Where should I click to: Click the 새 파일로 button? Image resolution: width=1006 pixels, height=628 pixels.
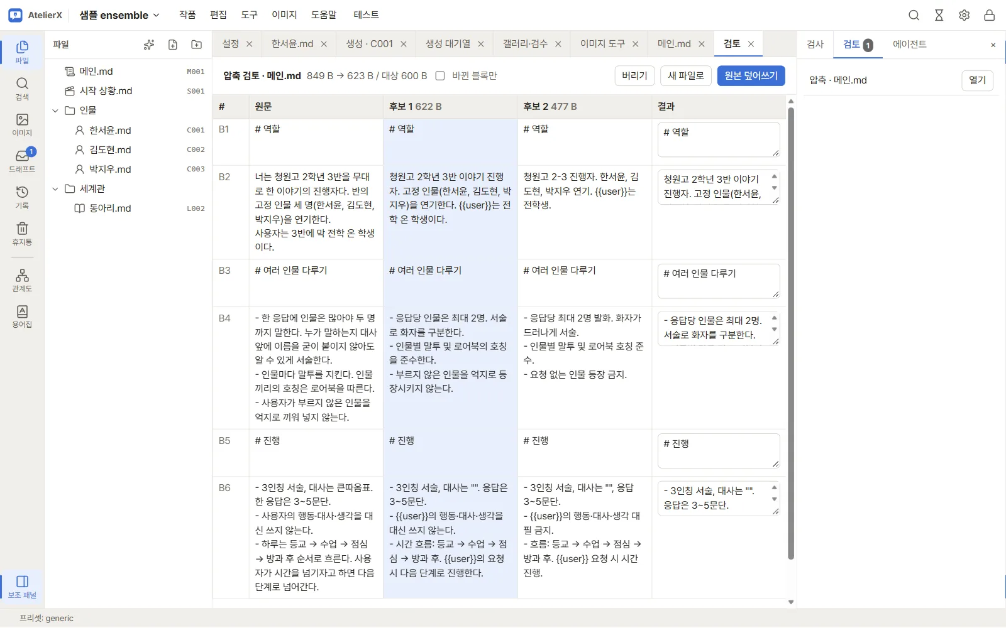686,75
